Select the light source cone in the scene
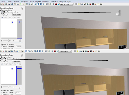129x95 pixels. coord(118,13)
